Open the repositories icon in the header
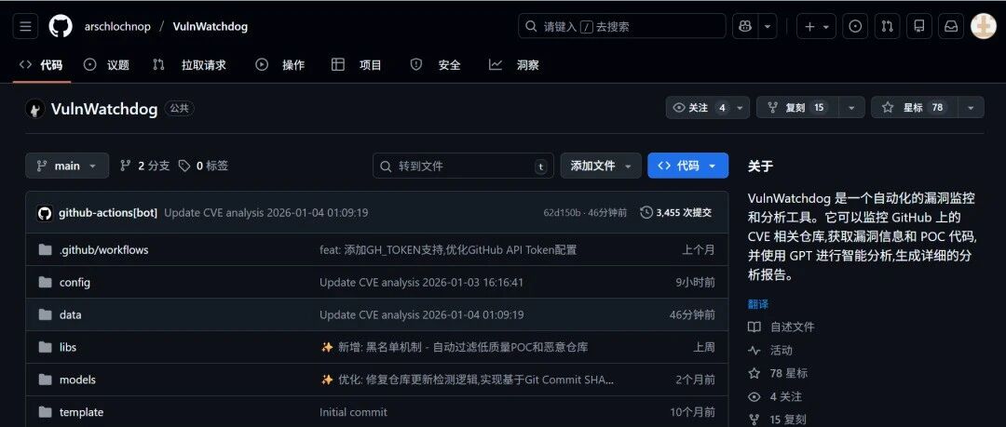1006x427 pixels. point(918,26)
